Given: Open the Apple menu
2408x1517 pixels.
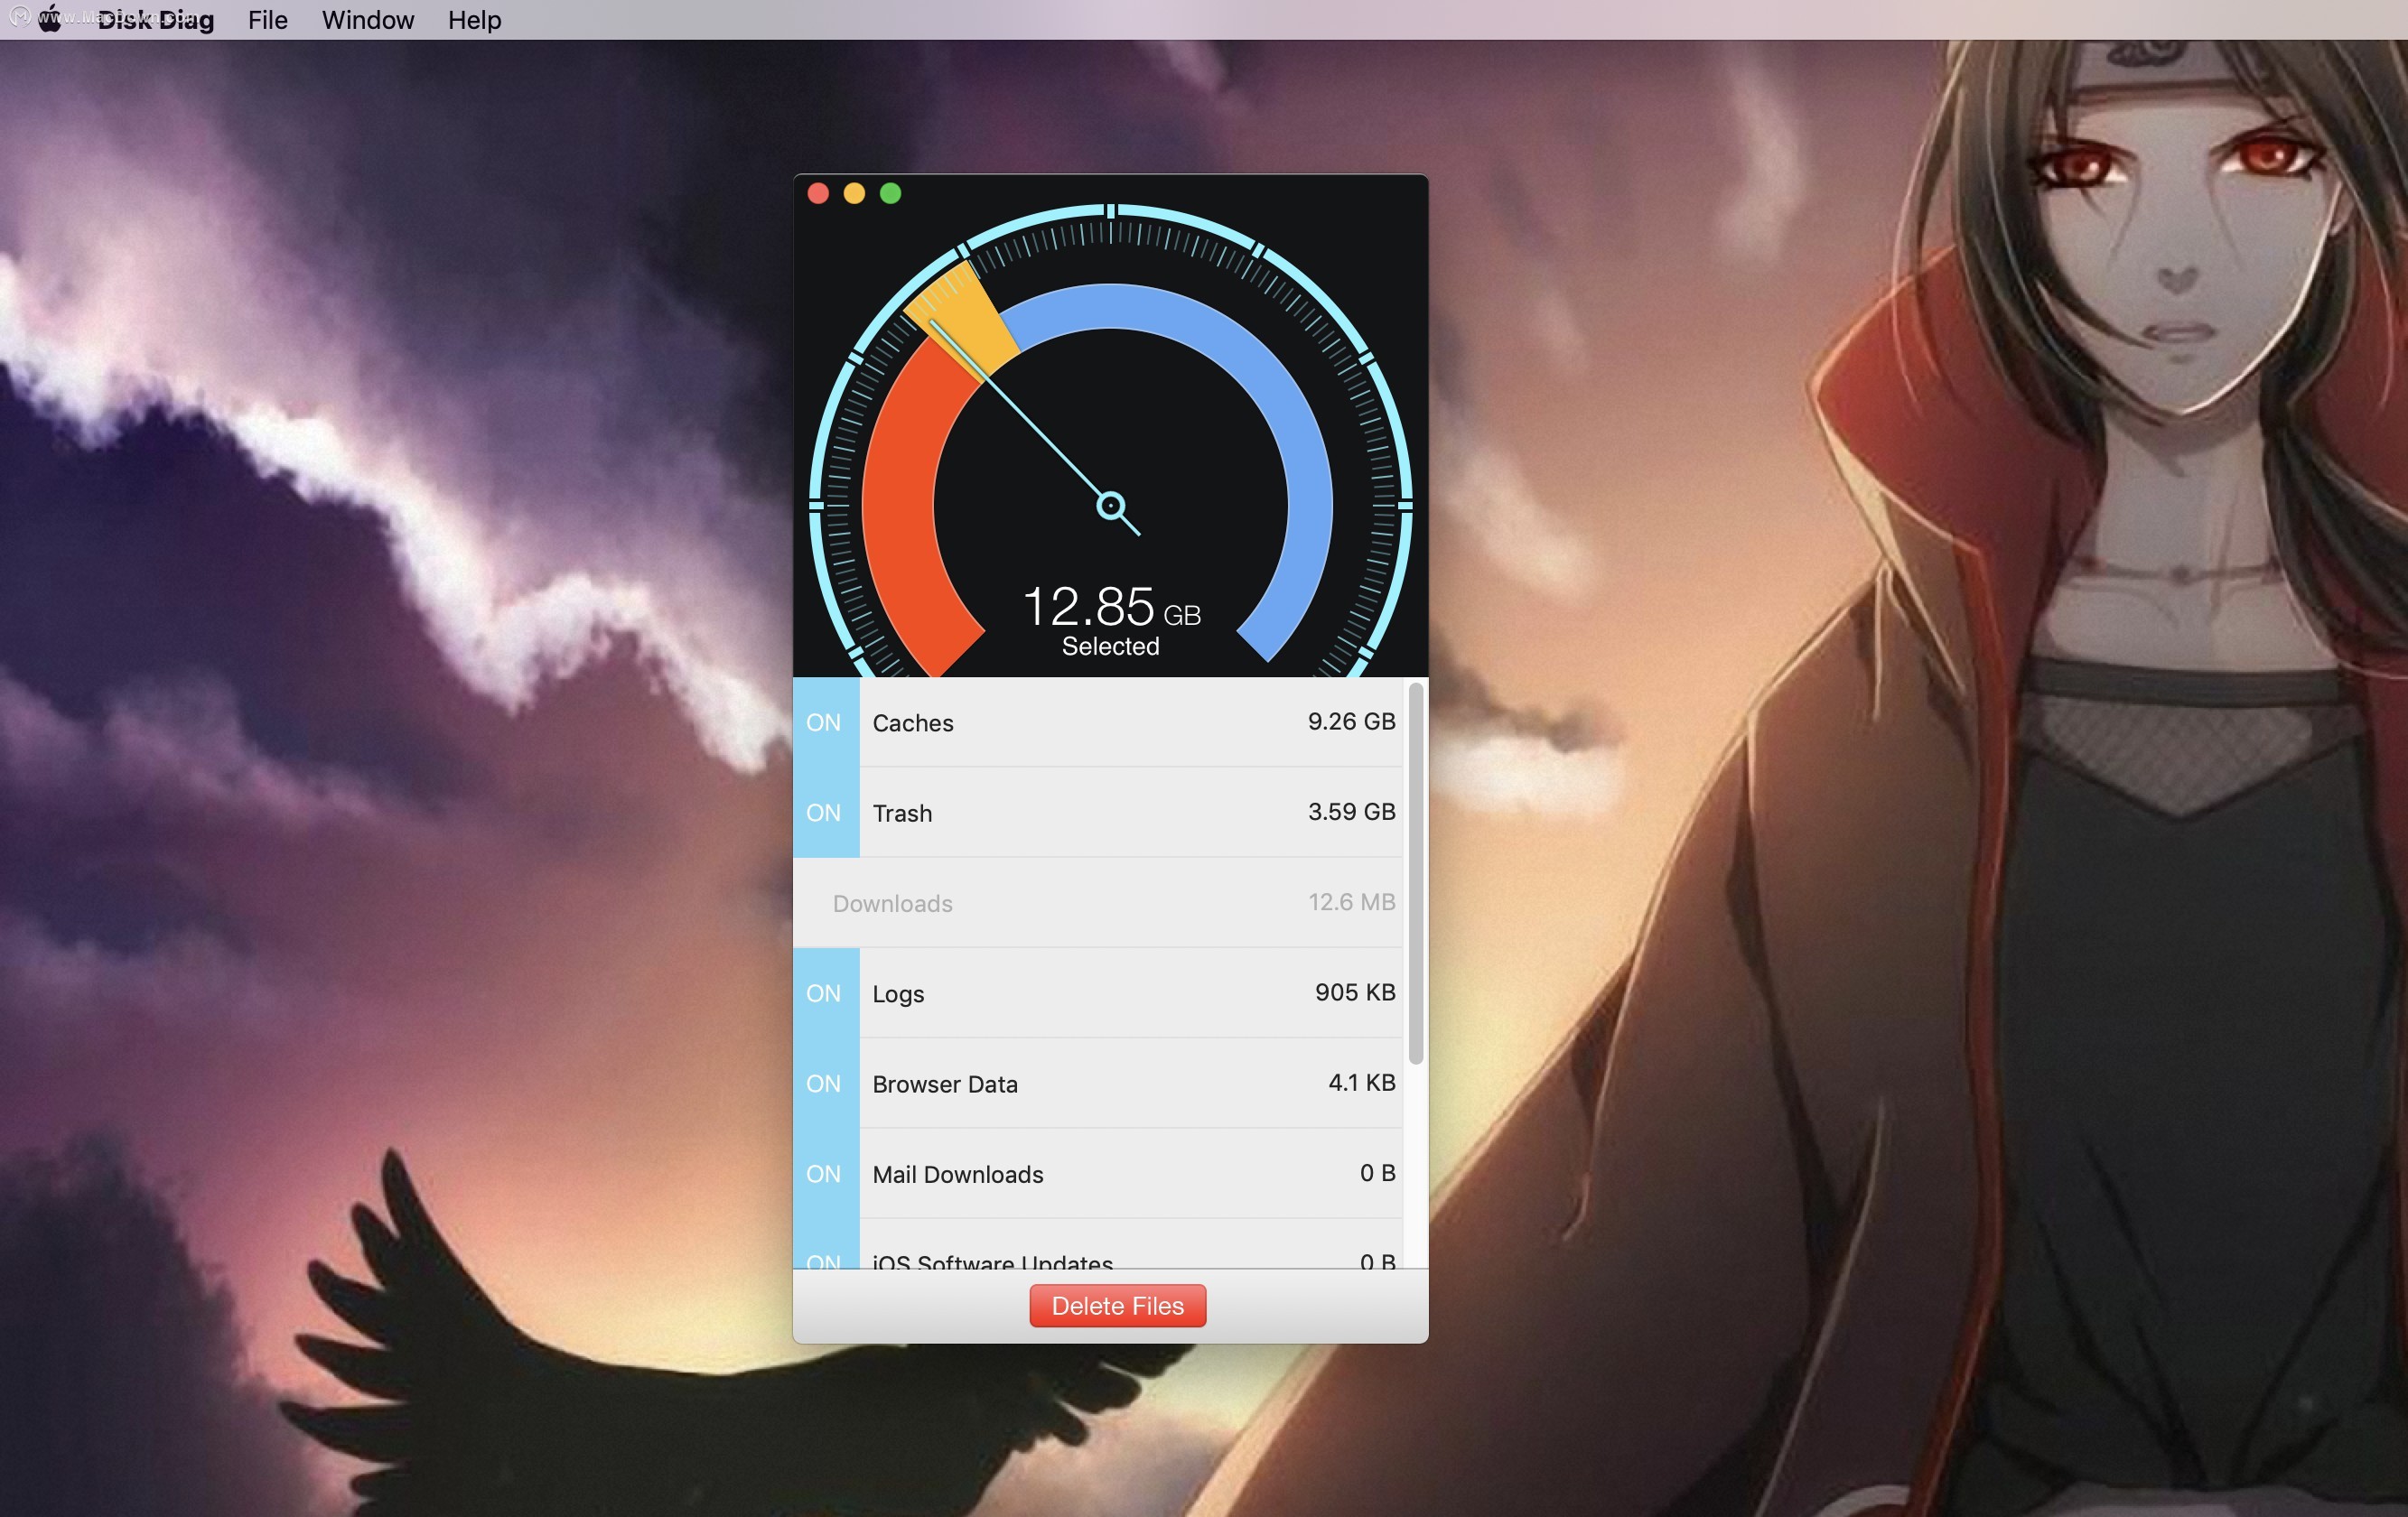Looking at the screenshot, I should click(x=50, y=20).
